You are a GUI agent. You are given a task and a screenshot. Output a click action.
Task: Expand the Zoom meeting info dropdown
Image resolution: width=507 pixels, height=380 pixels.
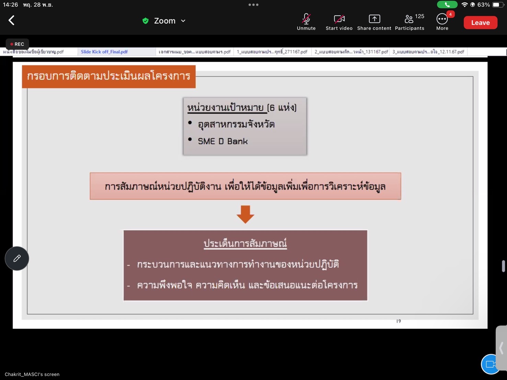pyautogui.click(x=183, y=21)
